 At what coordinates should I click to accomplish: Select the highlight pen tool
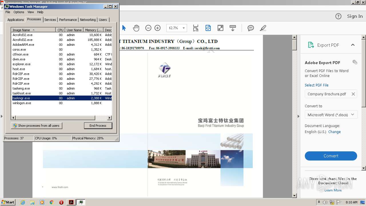[x=263, y=28]
